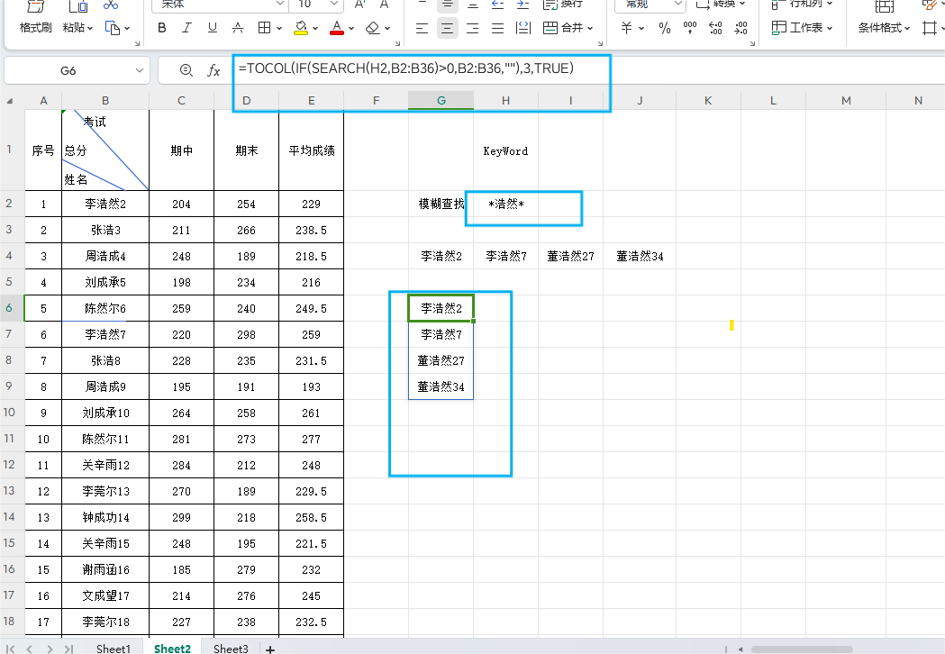Open the Conditional Format (条件格式) menu
945x654 pixels.
pos(884,28)
